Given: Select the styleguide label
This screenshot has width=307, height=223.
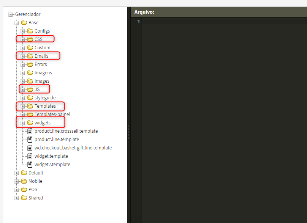Looking at the screenshot, I should tap(45, 98).
